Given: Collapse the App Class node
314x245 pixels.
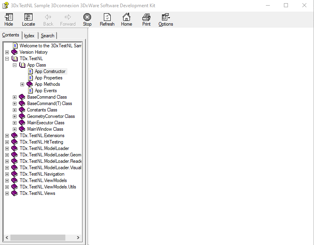Looking at the screenshot, I should coord(14,65).
